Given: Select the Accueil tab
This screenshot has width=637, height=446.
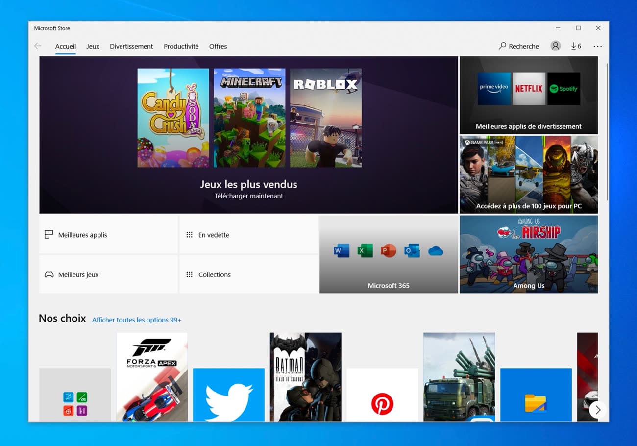Looking at the screenshot, I should (x=66, y=46).
